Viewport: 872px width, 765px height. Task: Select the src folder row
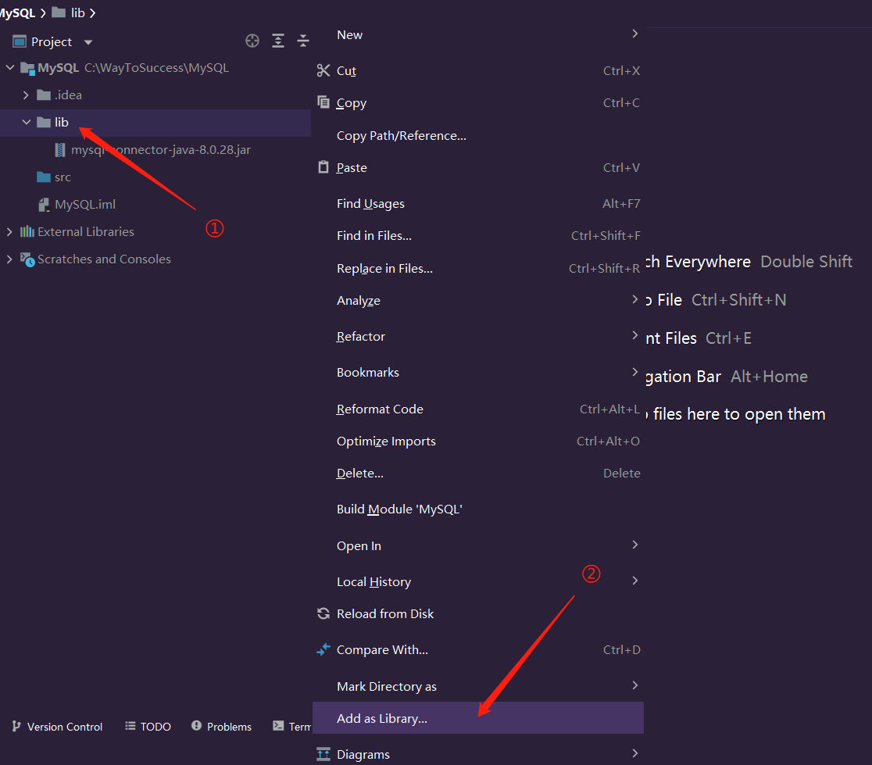(155, 177)
